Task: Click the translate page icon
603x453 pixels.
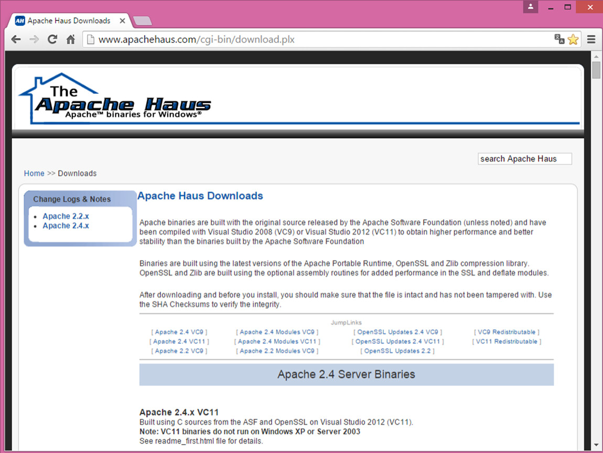Action: [x=559, y=39]
